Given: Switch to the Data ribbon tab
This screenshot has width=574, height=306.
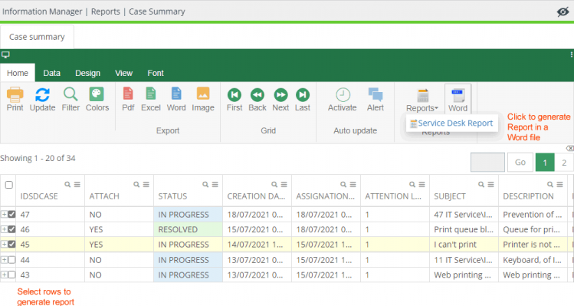Looking at the screenshot, I should (51, 73).
